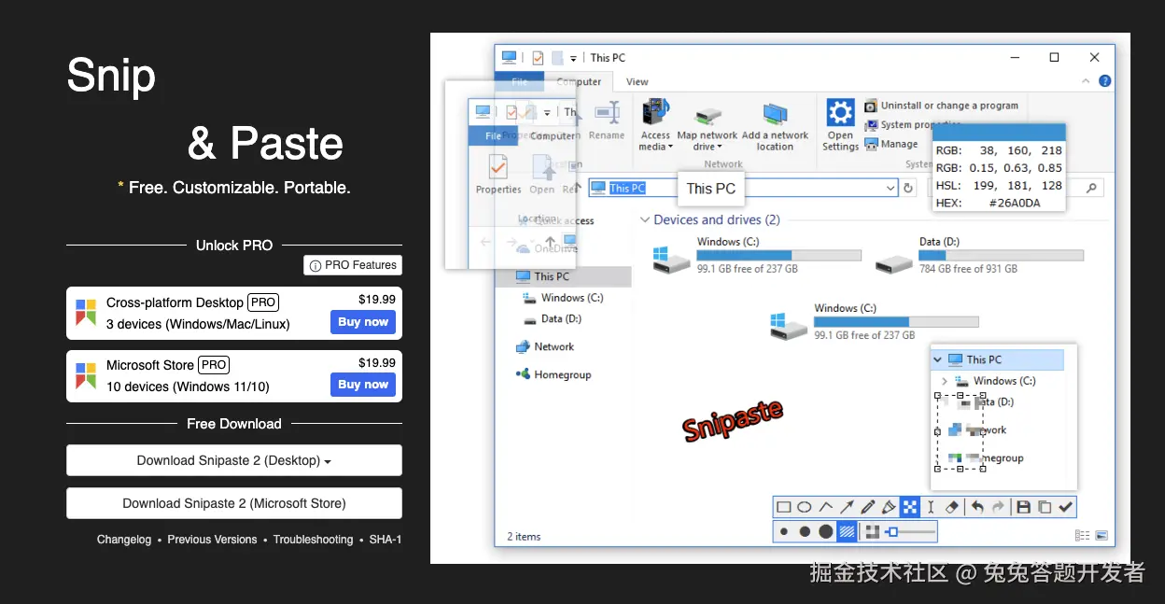Open the address bar history dropdown

[891, 188]
